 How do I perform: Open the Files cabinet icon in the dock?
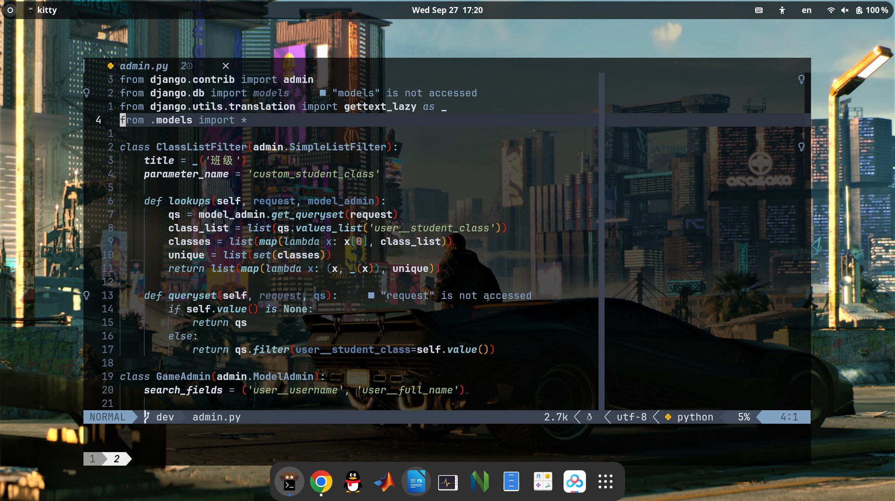[511, 481]
